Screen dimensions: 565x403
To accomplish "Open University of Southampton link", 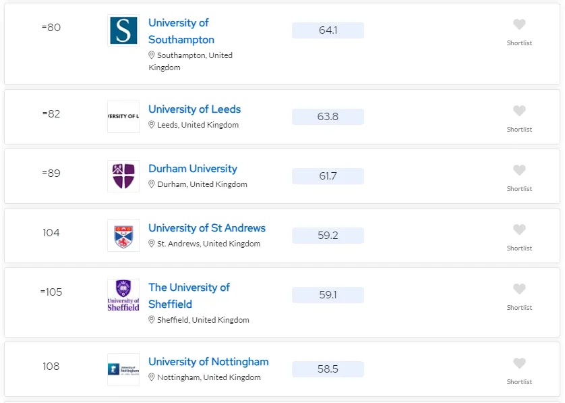I will (x=181, y=31).
